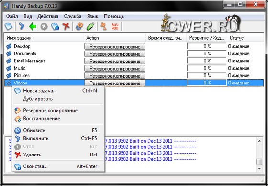
Task: Click the keys registration toolbar icon
Action: (103, 26)
